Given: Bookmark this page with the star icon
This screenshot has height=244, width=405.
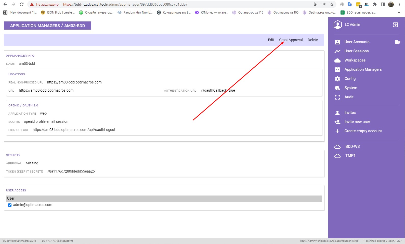Looking at the screenshot, I should tap(332, 4).
